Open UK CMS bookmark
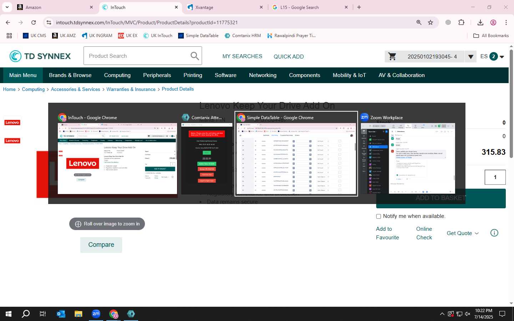The width and height of the screenshot is (514, 321). coord(35,36)
